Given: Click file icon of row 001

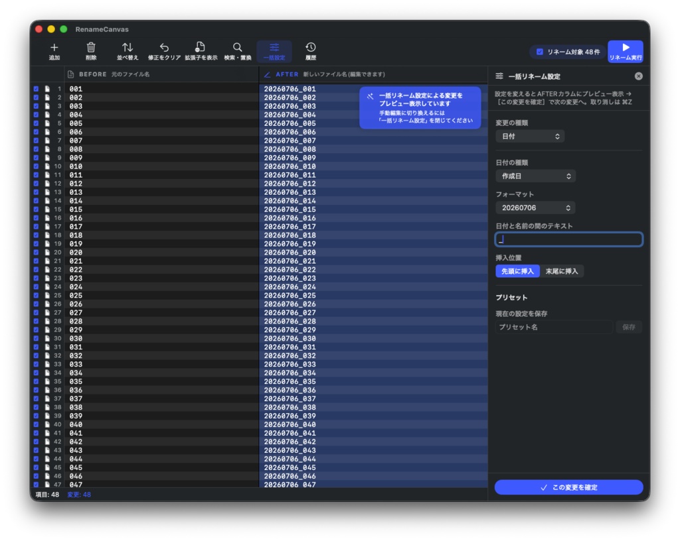Looking at the screenshot, I should [47, 89].
